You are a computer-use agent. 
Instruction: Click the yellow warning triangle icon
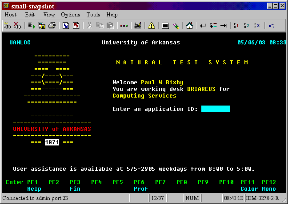[x=152, y=26]
